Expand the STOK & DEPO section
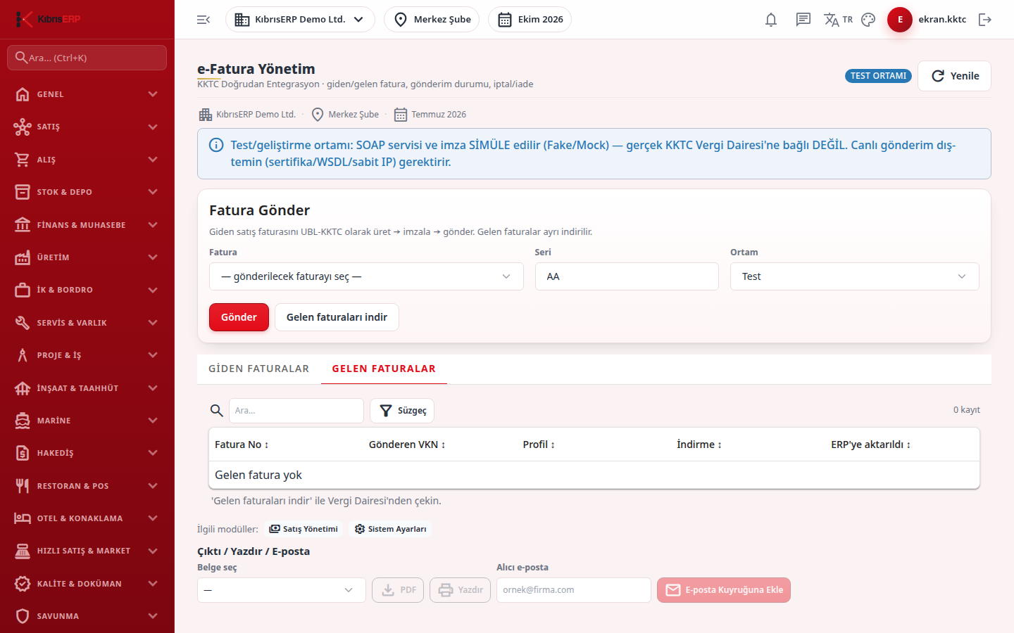Image resolution: width=1014 pixels, height=633 pixels. click(x=87, y=192)
